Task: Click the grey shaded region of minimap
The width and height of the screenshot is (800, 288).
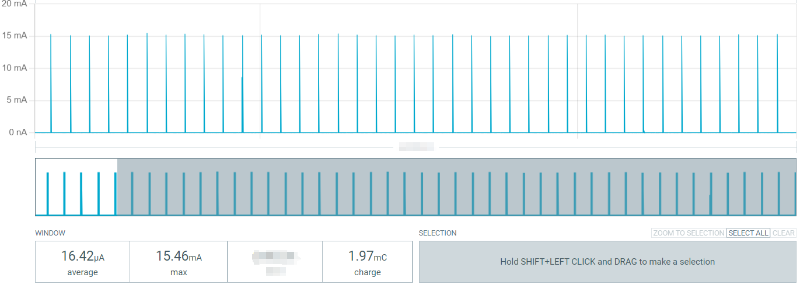Action: point(456,187)
